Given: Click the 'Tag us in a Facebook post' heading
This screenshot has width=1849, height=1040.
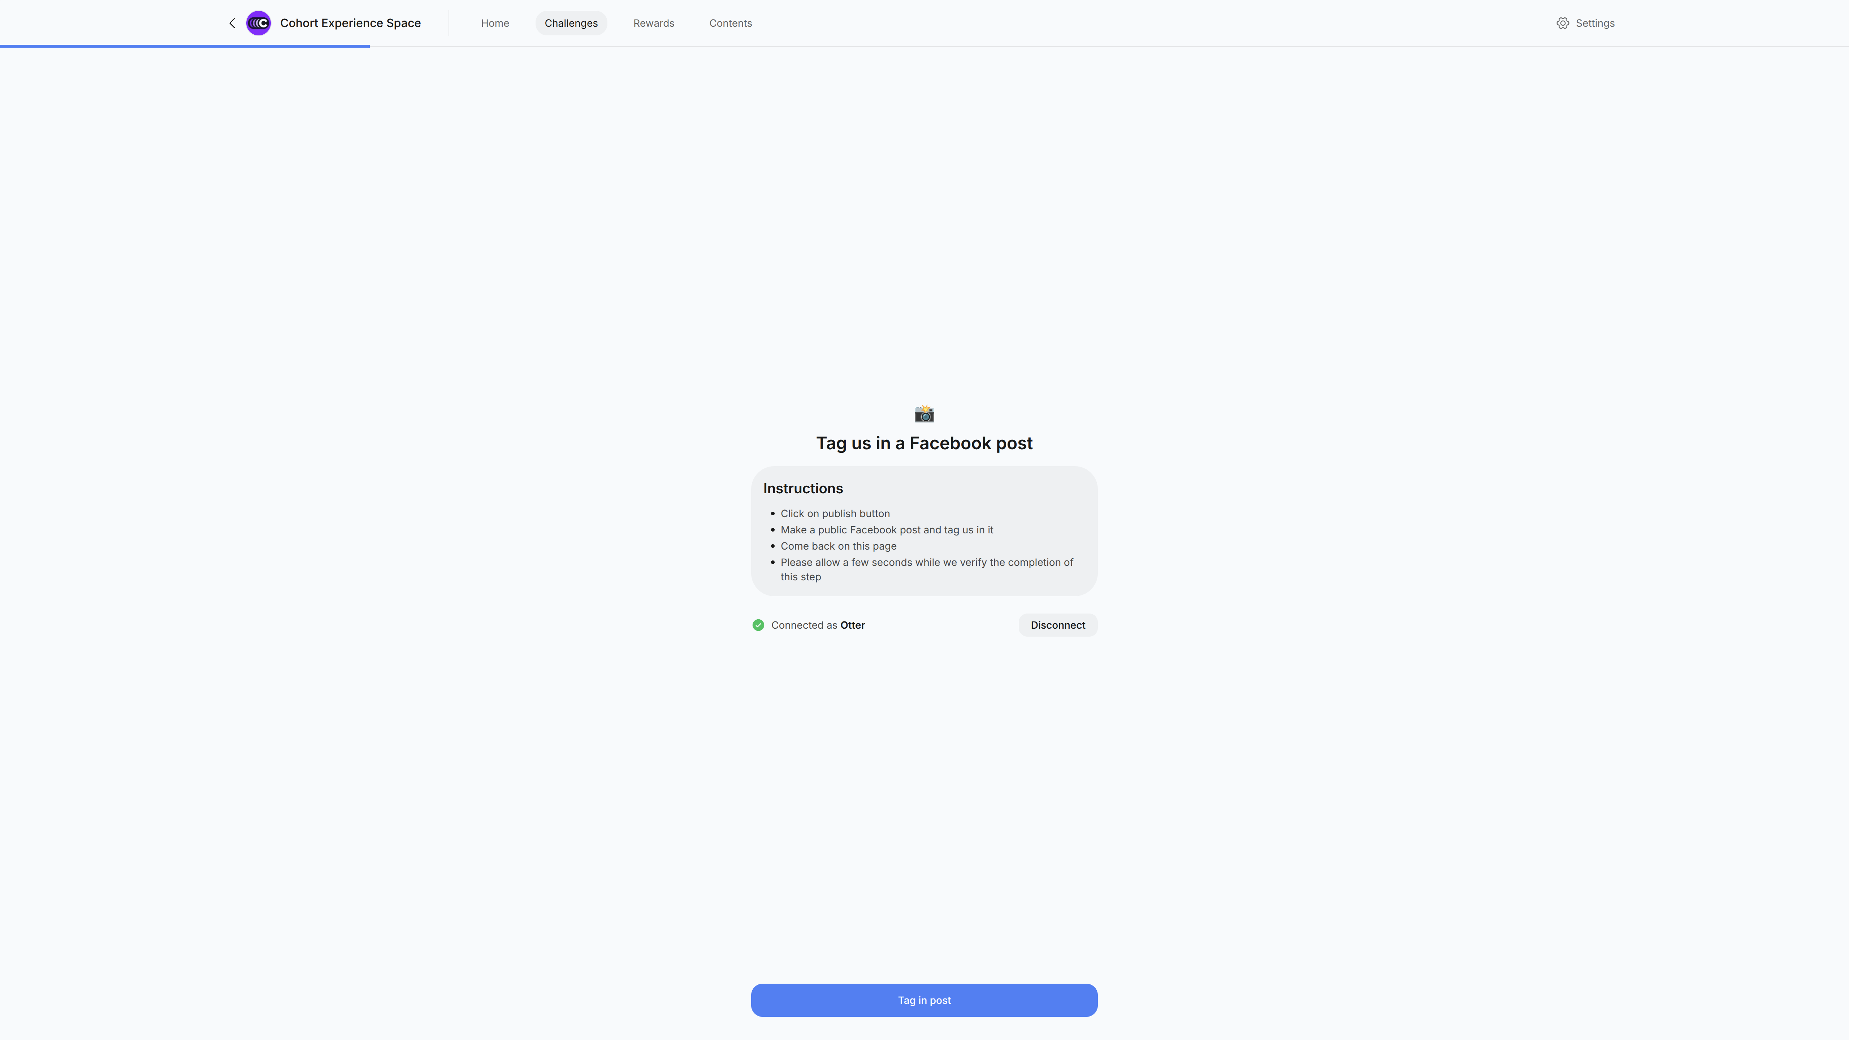Looking at the screenshot, I should click(924, 443).
